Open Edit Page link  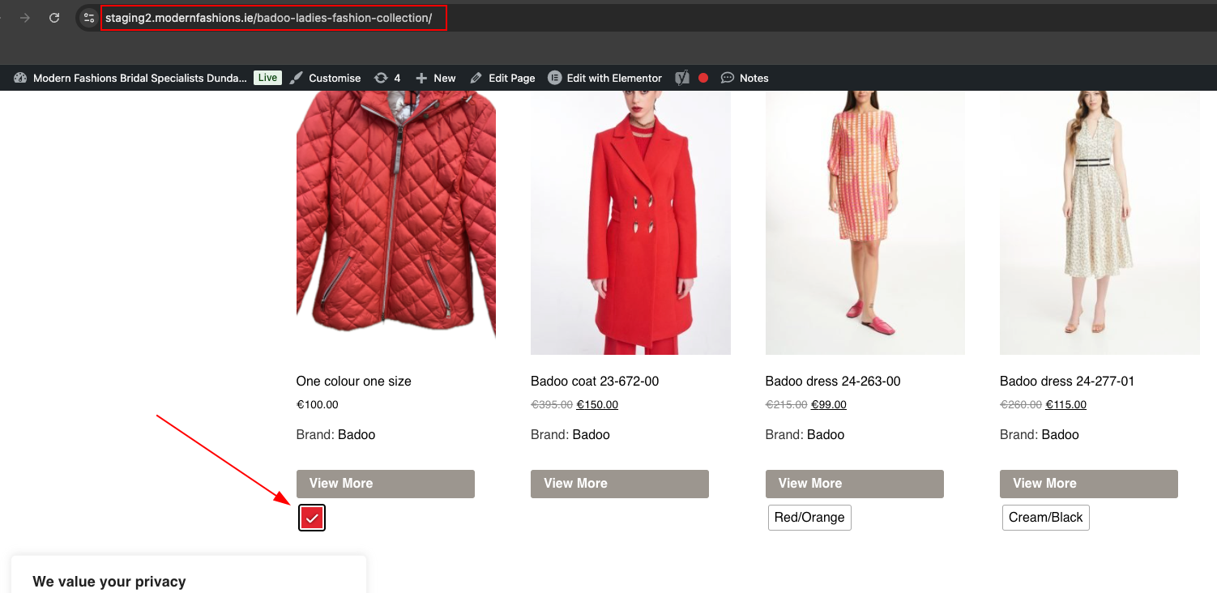512,78
